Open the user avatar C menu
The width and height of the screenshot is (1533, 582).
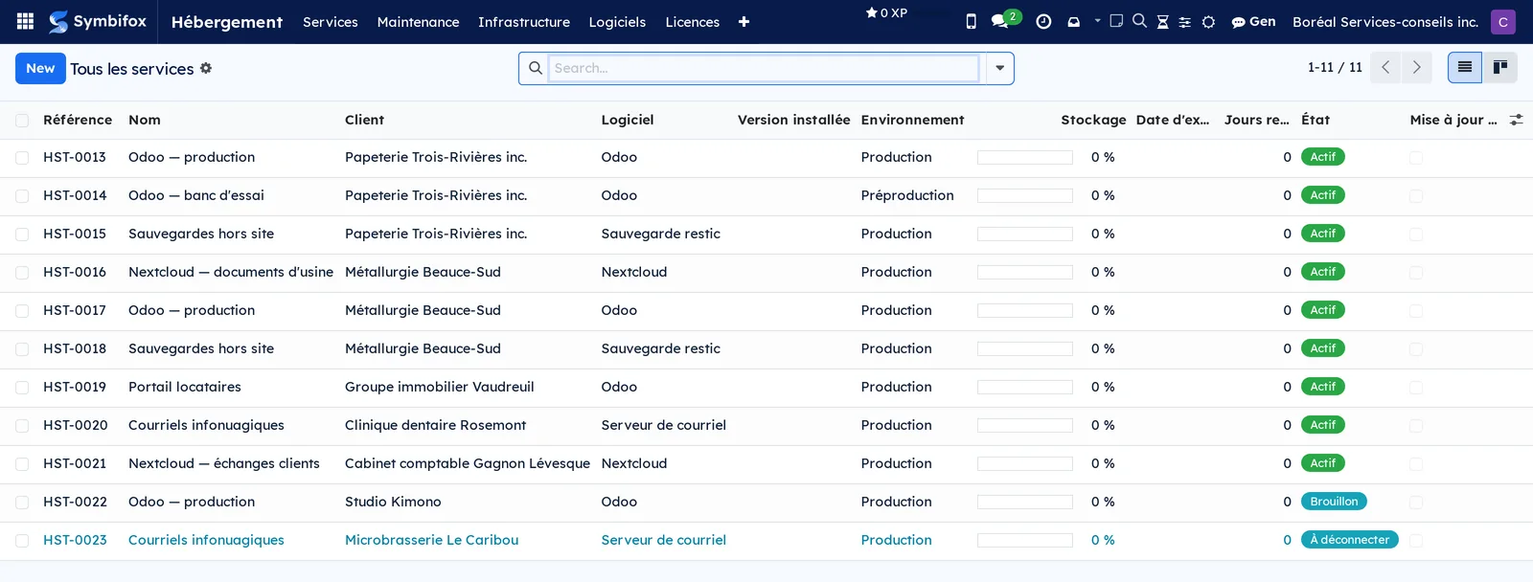(x=1502, y=21)
